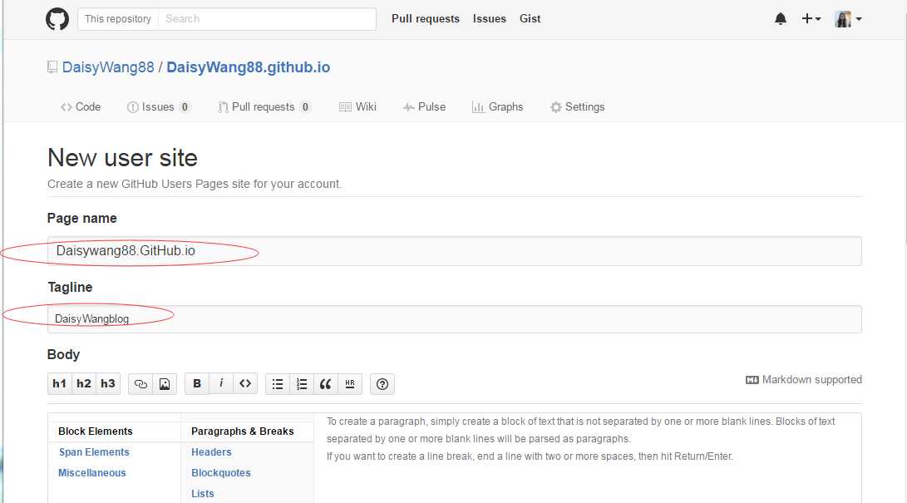Select Miscellaneous in the help panel
The height and width of the screenshot is (503, 907).
92,473
